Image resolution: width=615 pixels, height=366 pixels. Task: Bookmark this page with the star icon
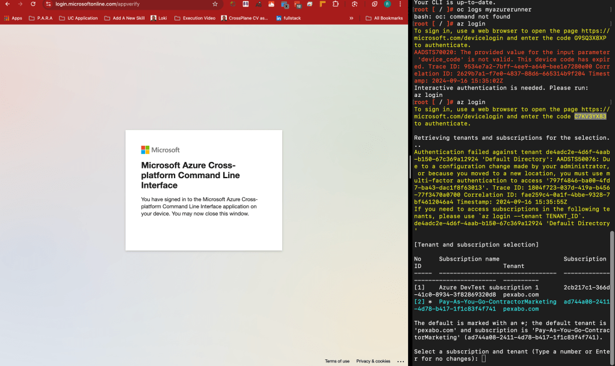click(x=215, y=4)
